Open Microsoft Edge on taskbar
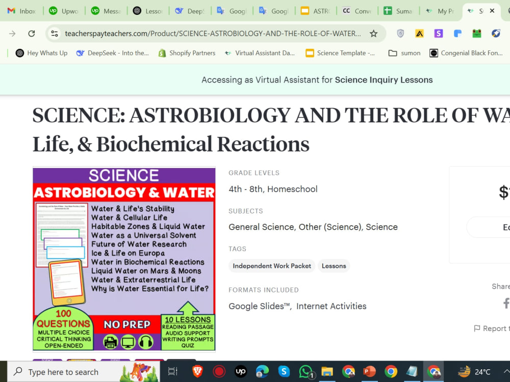This screenshot has width=510, height=382. click(x=262, y=371)
